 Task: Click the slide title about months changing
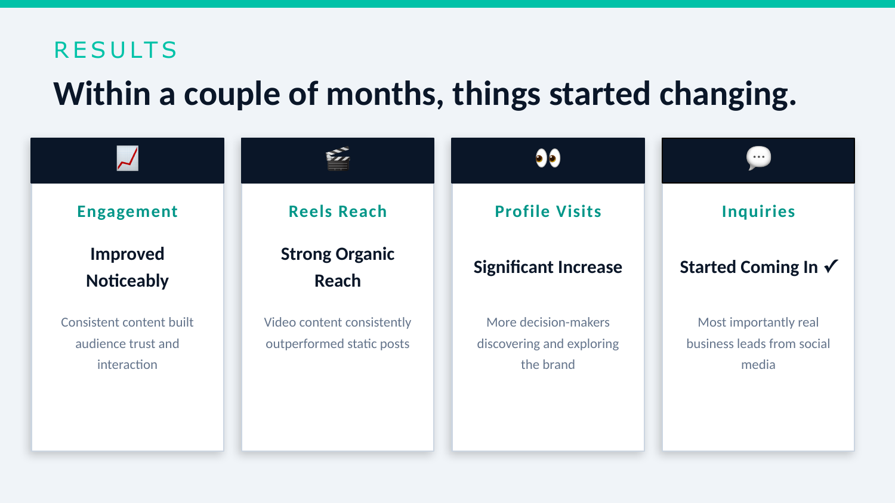pyautogui.click(x=425, y=94)
